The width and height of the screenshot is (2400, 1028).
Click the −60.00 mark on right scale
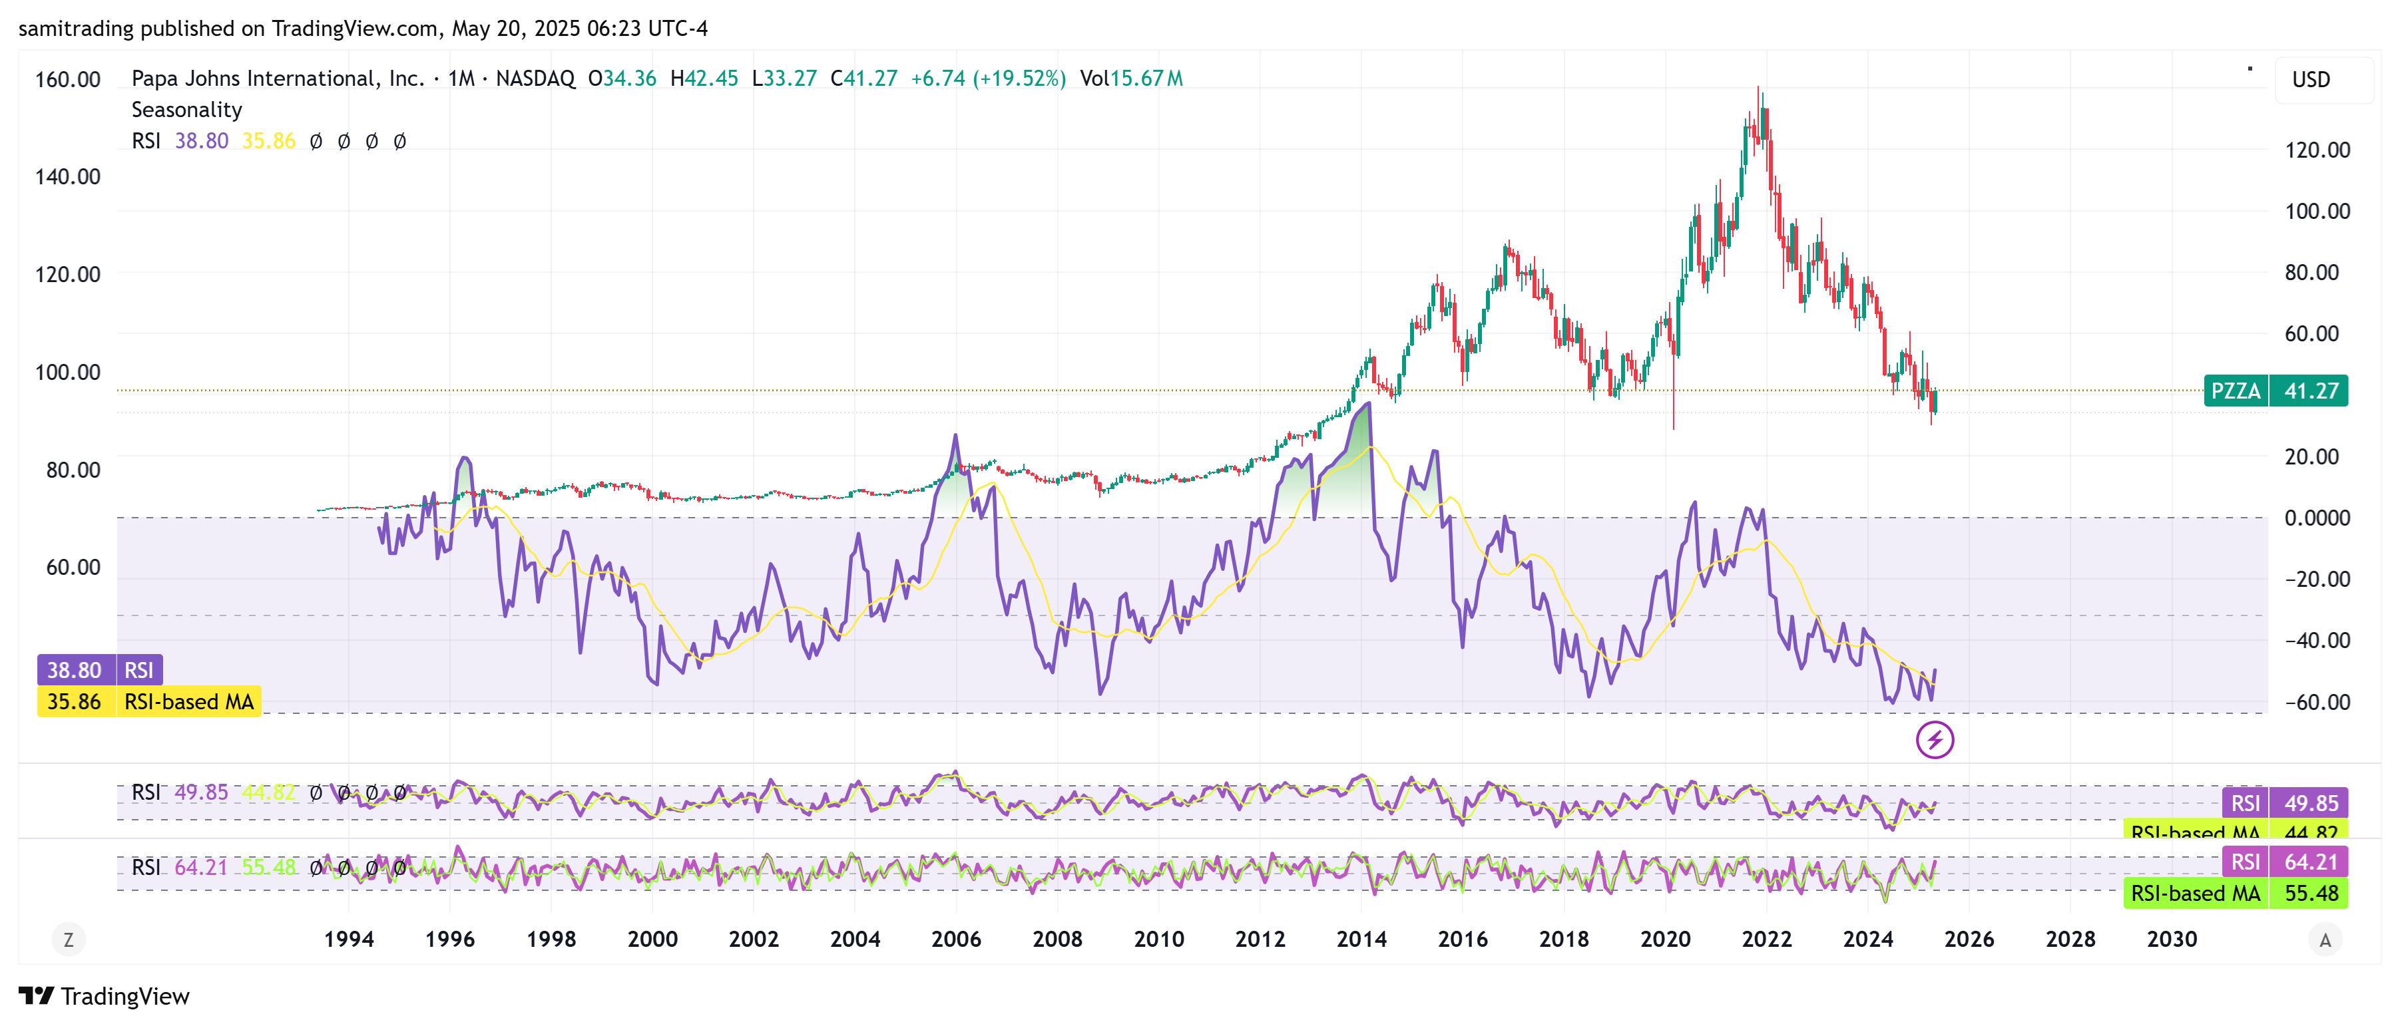[2317, 702]
